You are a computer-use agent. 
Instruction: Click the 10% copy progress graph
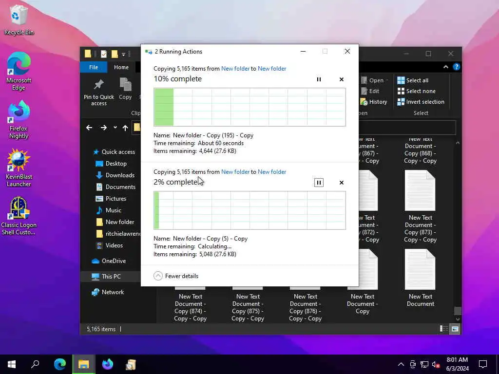[x=249, y=107]
